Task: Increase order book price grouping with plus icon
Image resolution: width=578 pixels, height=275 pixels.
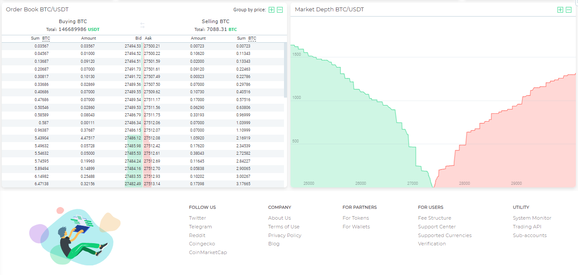Action: tap(271, 10)
